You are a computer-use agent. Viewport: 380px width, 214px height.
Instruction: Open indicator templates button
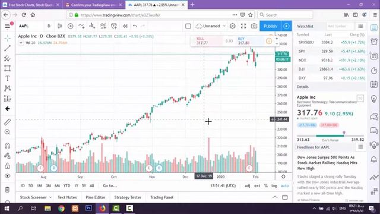coord(103,26)
